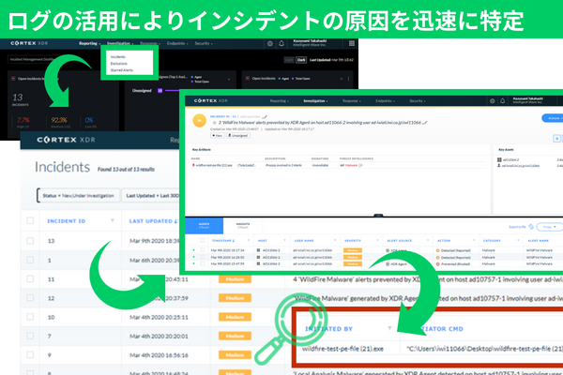Click icon beside Malware threat intelligence
Image resolution: width=563 pixels, height=375 pixels.
pyautogui.click(x=360, y=165)
